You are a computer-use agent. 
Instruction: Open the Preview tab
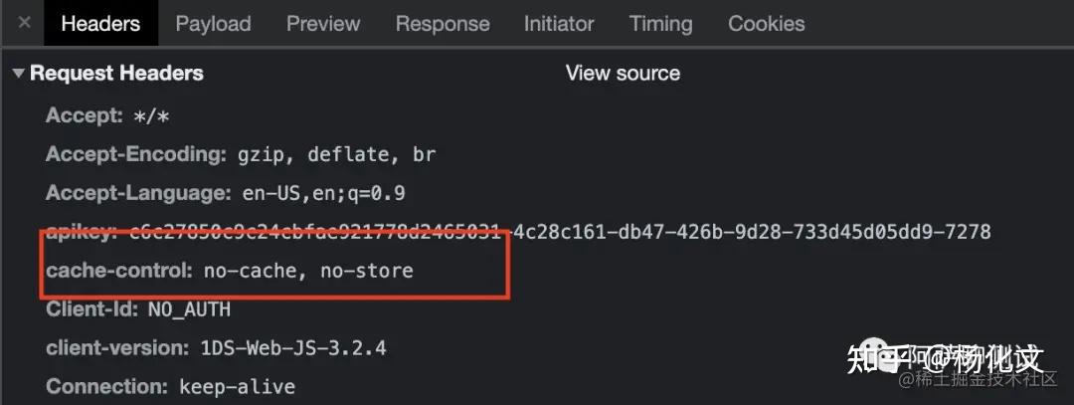323,24
